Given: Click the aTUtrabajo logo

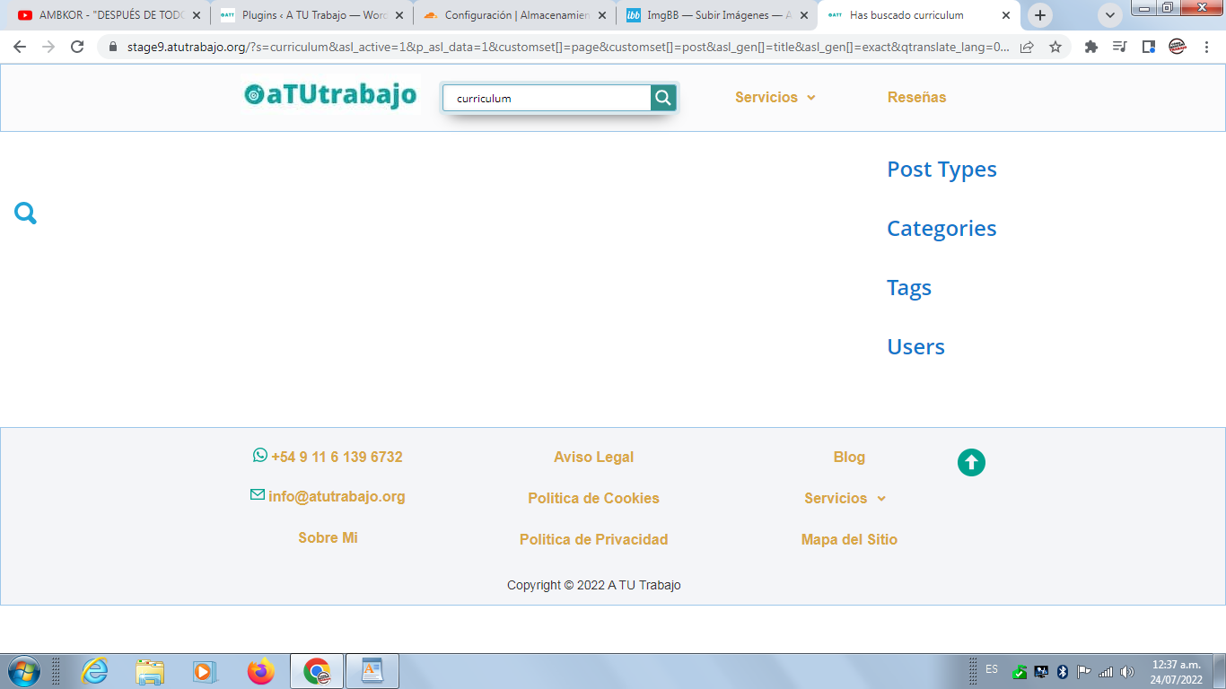Looking at the screenshot, I should click(x=330, y=94).
